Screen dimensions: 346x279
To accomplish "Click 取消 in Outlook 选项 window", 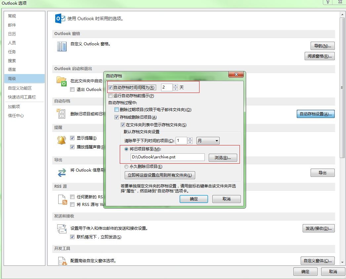I will click(333, 271).
